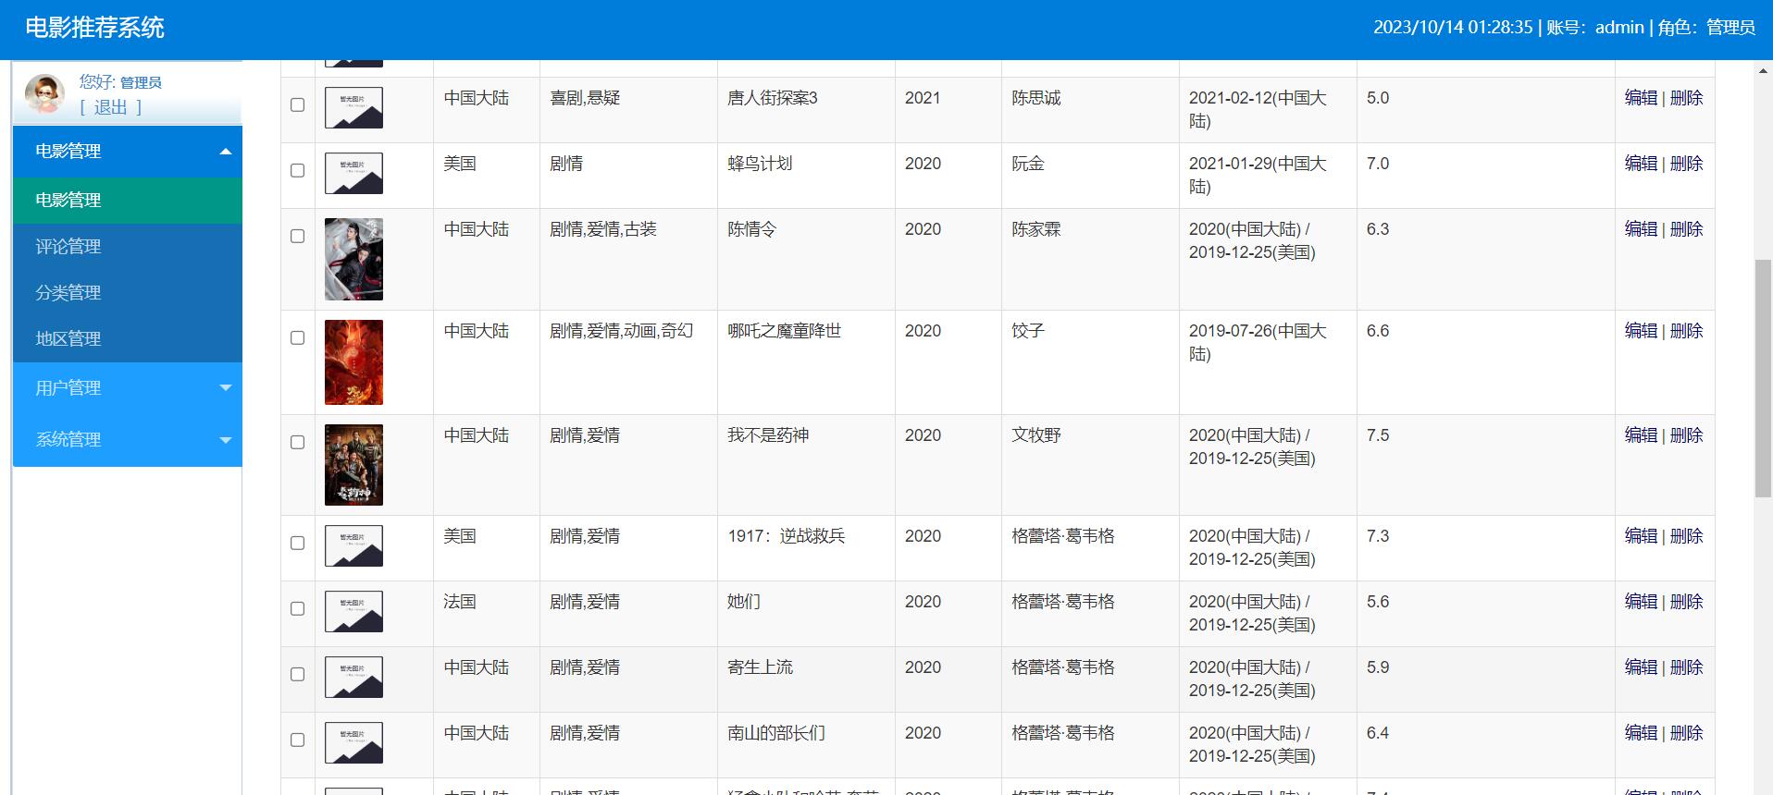Image resolution: width=1773 pixels, height=795 pixels.
Task: Open placeholder image for 1917：逆战救兵
Action: (353, 545)
